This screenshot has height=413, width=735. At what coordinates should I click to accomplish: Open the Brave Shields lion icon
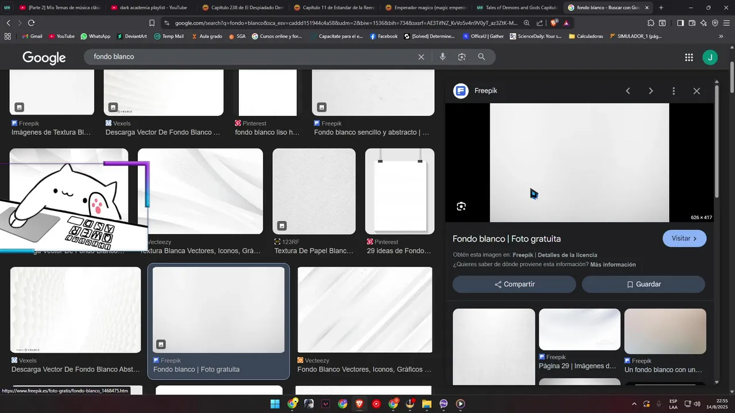[554, 23]
